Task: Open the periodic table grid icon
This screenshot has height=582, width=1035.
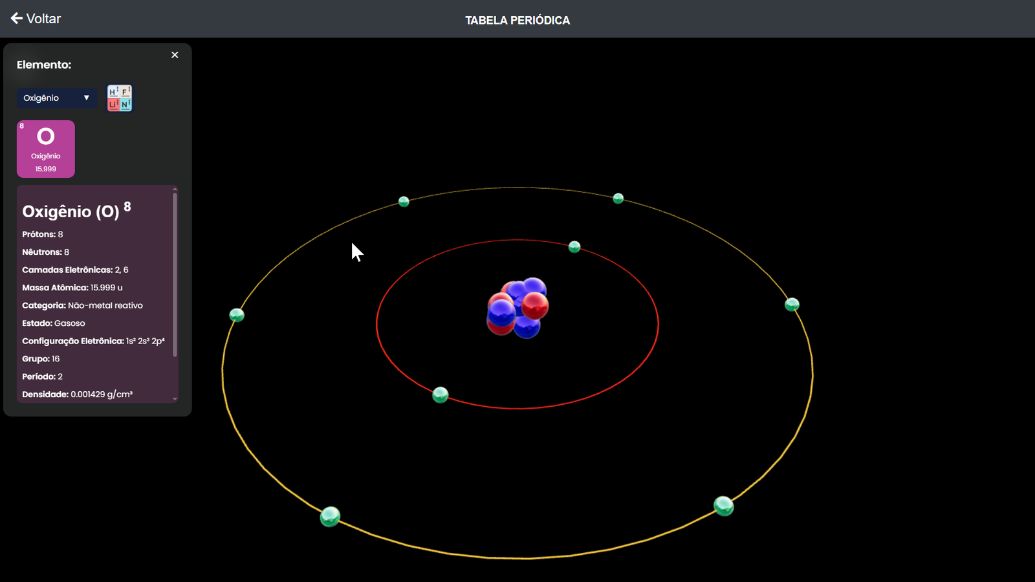Action: coord(120,98)
